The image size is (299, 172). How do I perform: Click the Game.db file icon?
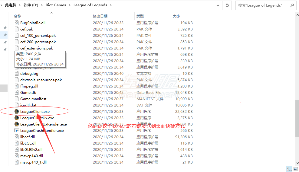[17, 93]
